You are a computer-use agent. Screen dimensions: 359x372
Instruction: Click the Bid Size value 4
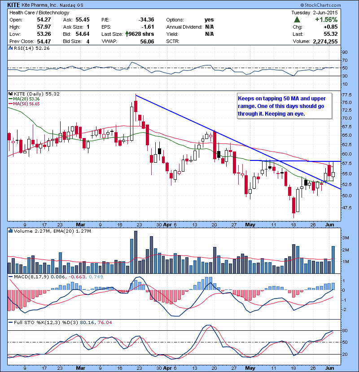pos(88,42)
